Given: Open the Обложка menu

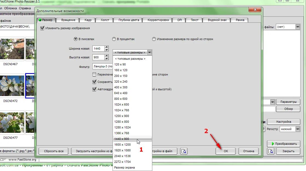Looking at the screenshot, I should (10, 8).
